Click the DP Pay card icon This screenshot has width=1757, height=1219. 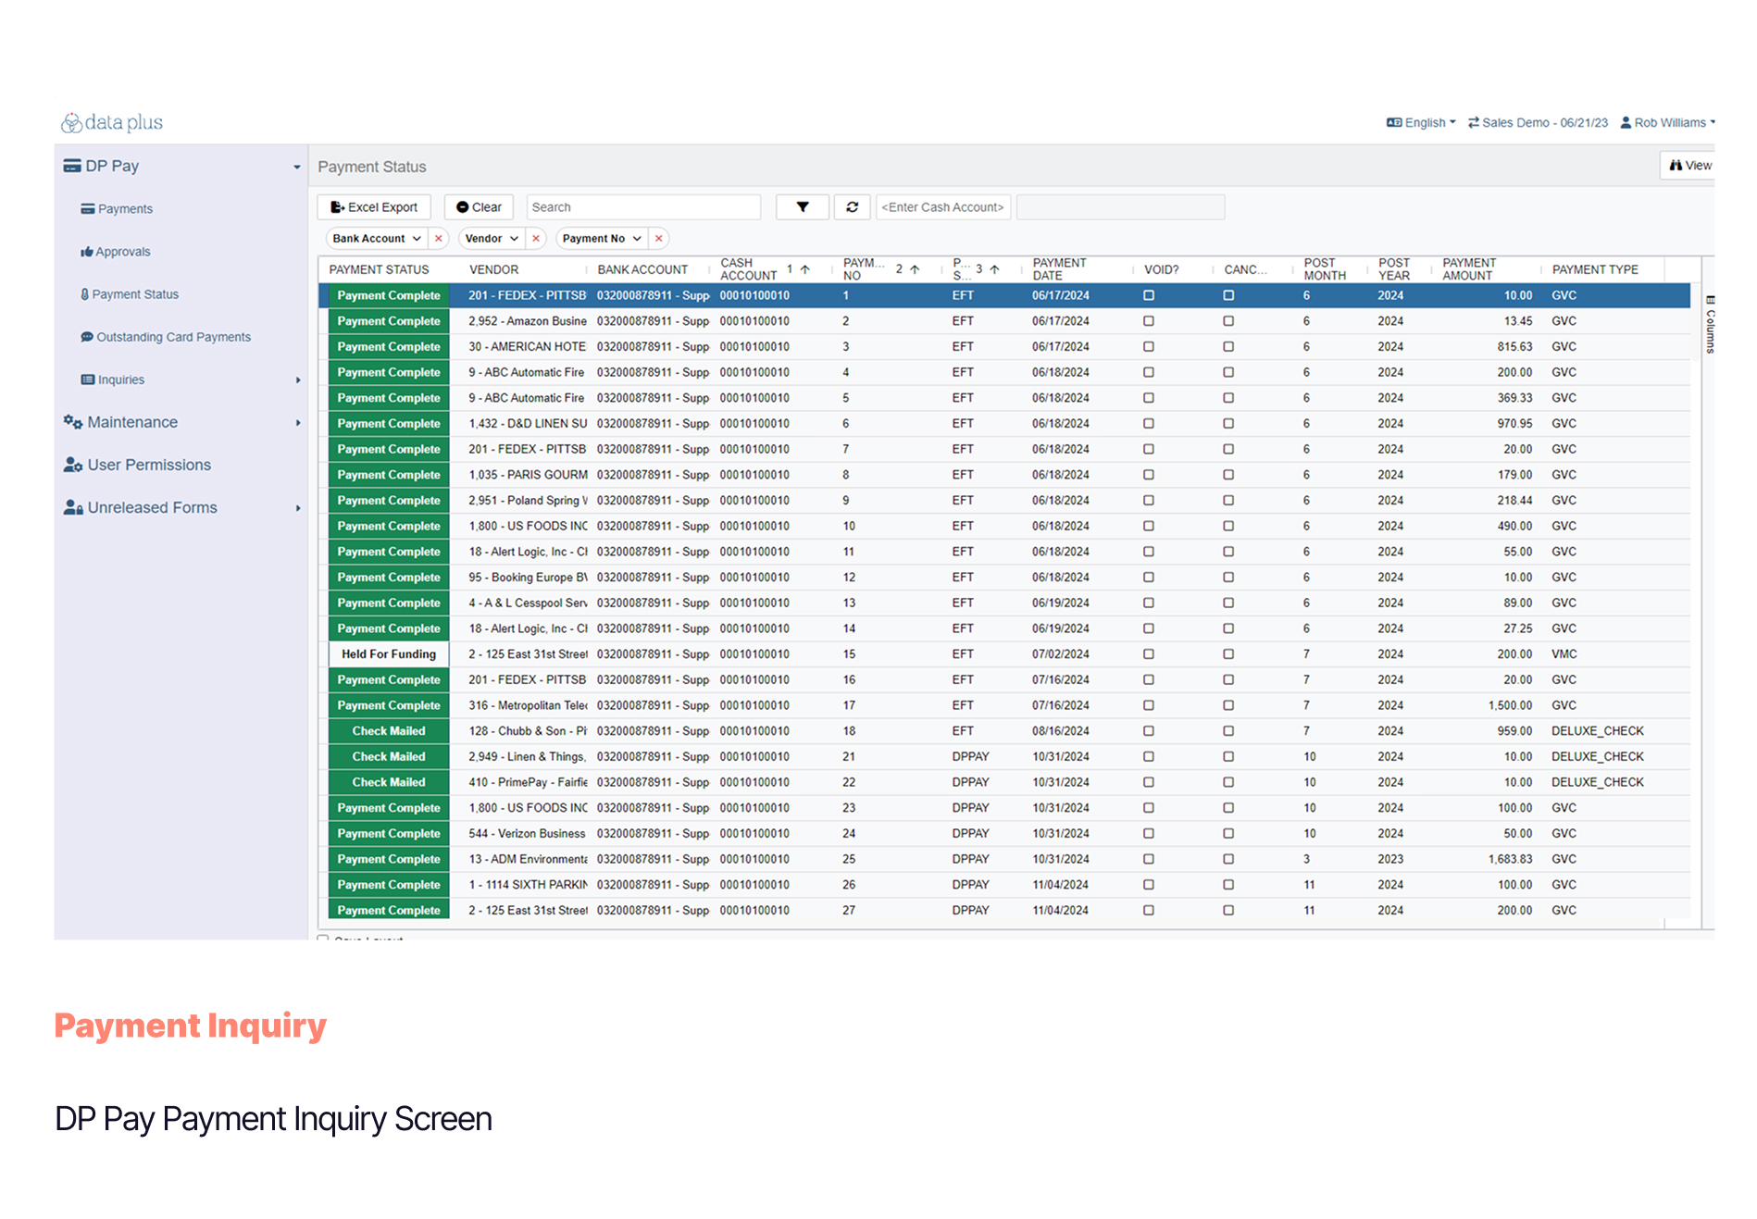coord(71,166)
